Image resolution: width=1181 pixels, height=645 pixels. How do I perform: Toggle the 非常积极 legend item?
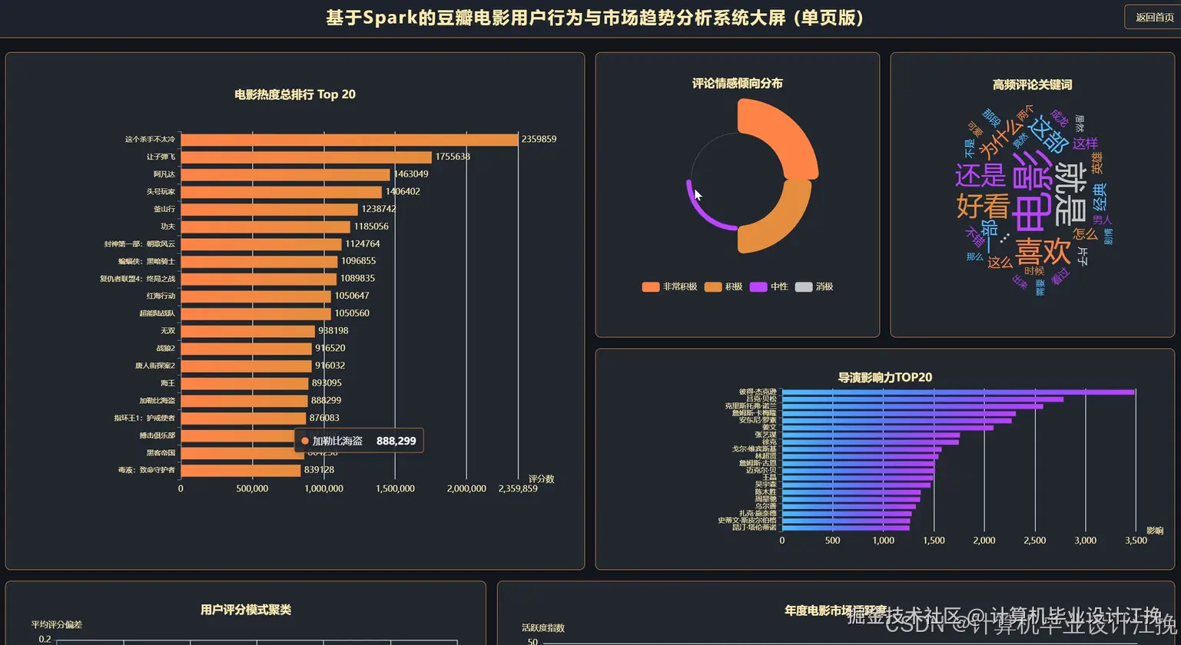pos(670,286)
